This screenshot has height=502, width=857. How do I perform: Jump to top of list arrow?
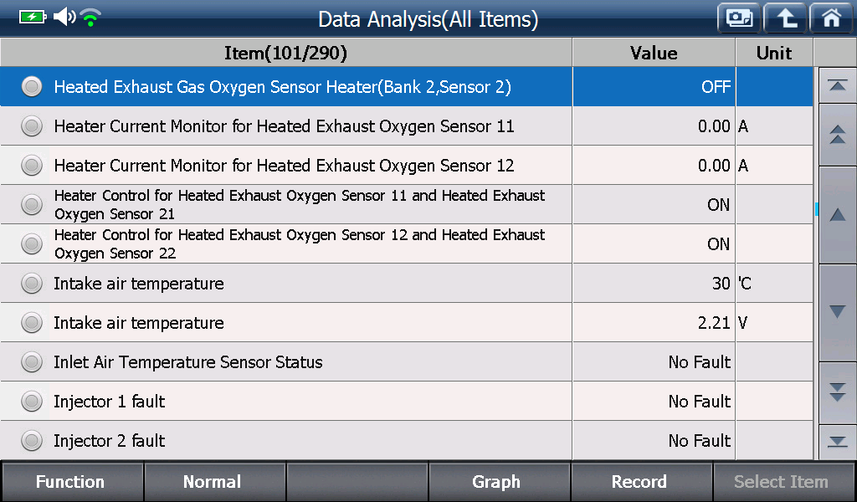pos(837,86)
